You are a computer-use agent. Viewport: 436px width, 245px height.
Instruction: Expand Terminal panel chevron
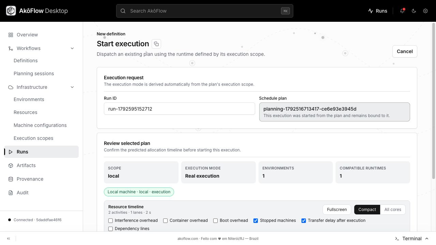427,239
